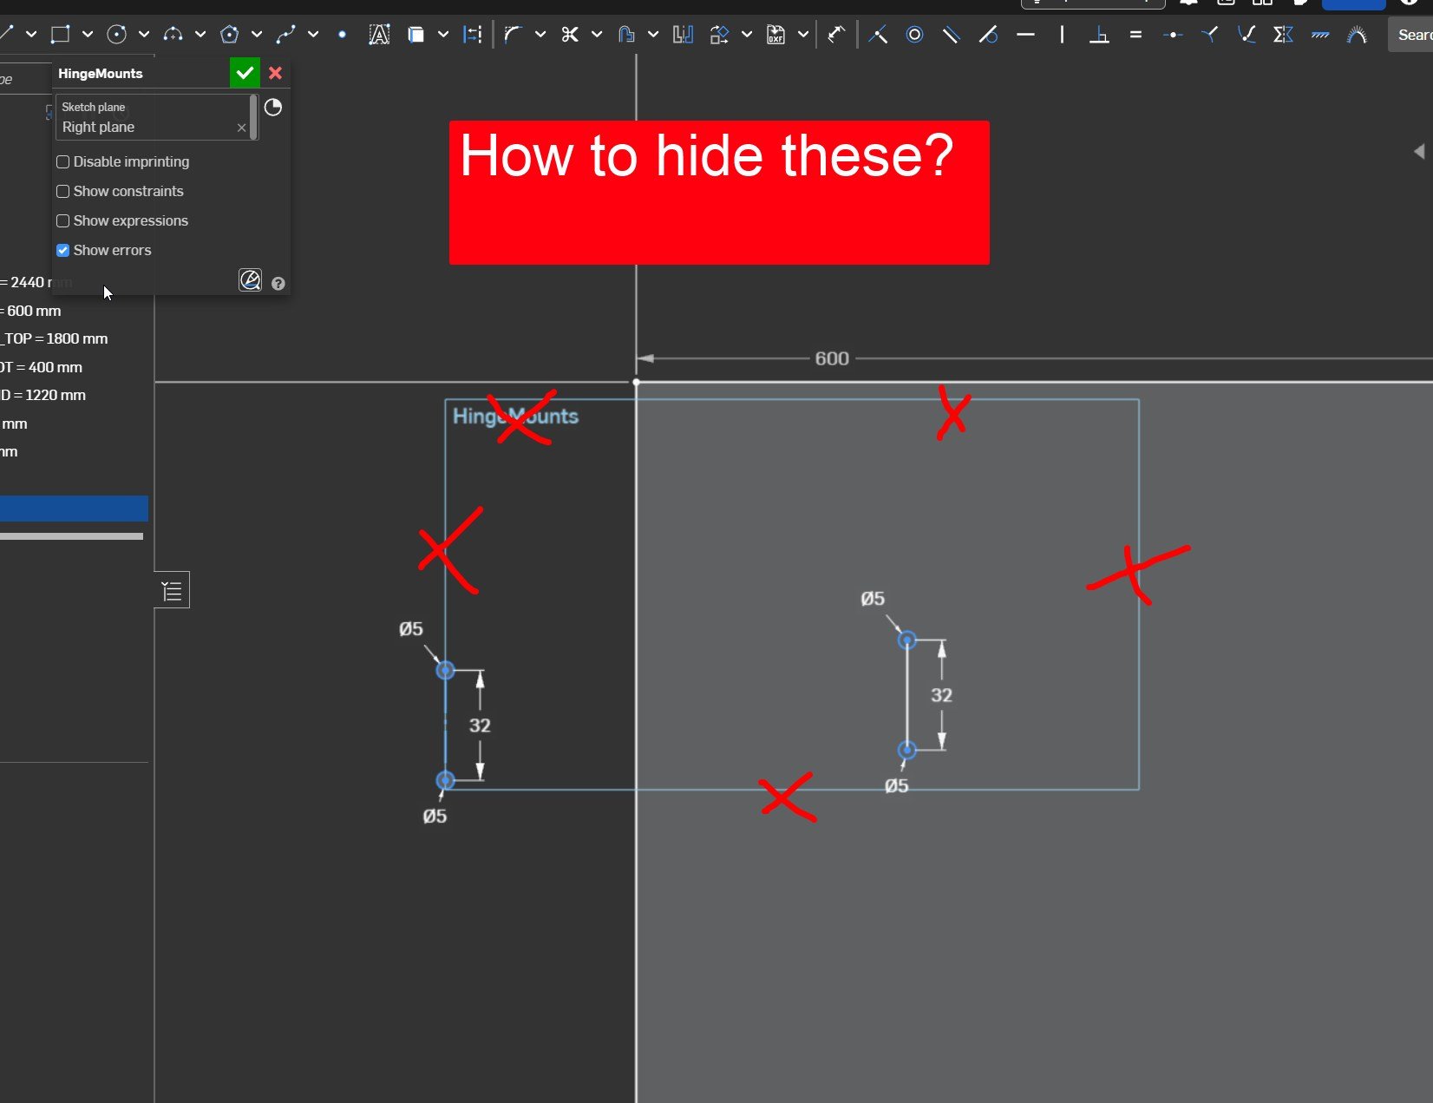Image resolution: width=1433 pixels, height=1103 pixels.
Task: Enable Disable imprinting checkbox
Action: [62, 162]
